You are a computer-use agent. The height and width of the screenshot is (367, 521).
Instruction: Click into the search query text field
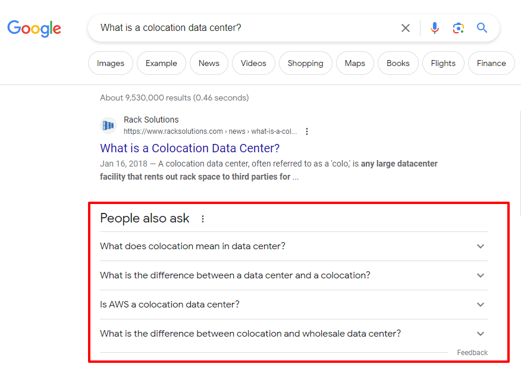pos(246,28)
